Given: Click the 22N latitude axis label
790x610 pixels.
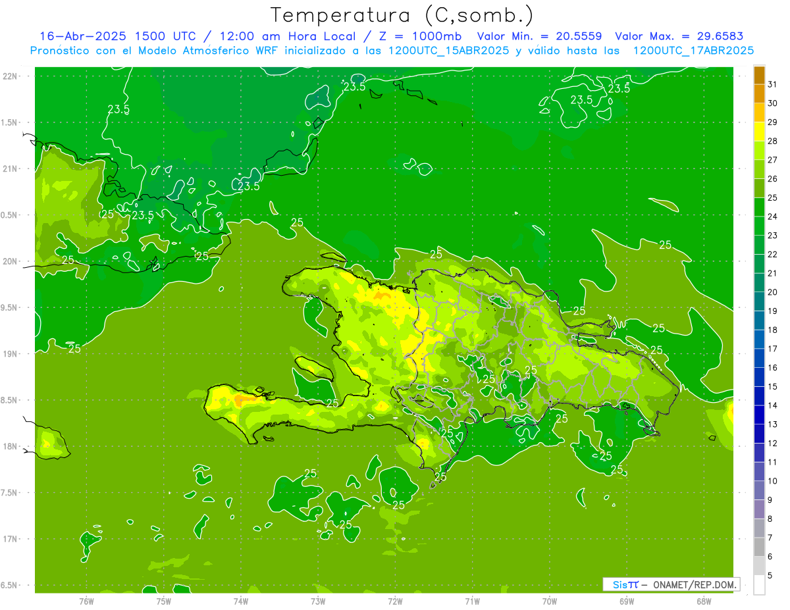Looking at the screenshot, I should 10,76.
